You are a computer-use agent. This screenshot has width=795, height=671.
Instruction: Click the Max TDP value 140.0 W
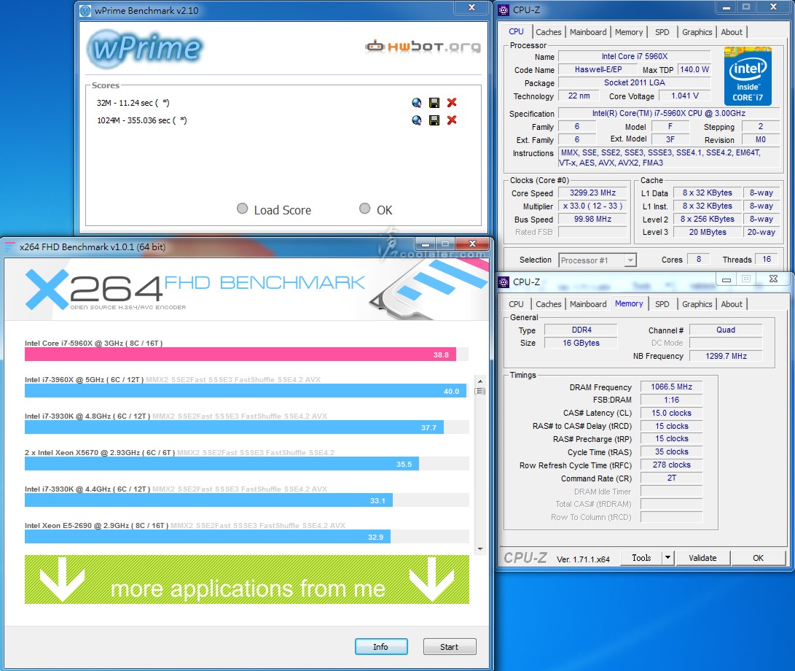pyautogui.click(x=694, y=69)
